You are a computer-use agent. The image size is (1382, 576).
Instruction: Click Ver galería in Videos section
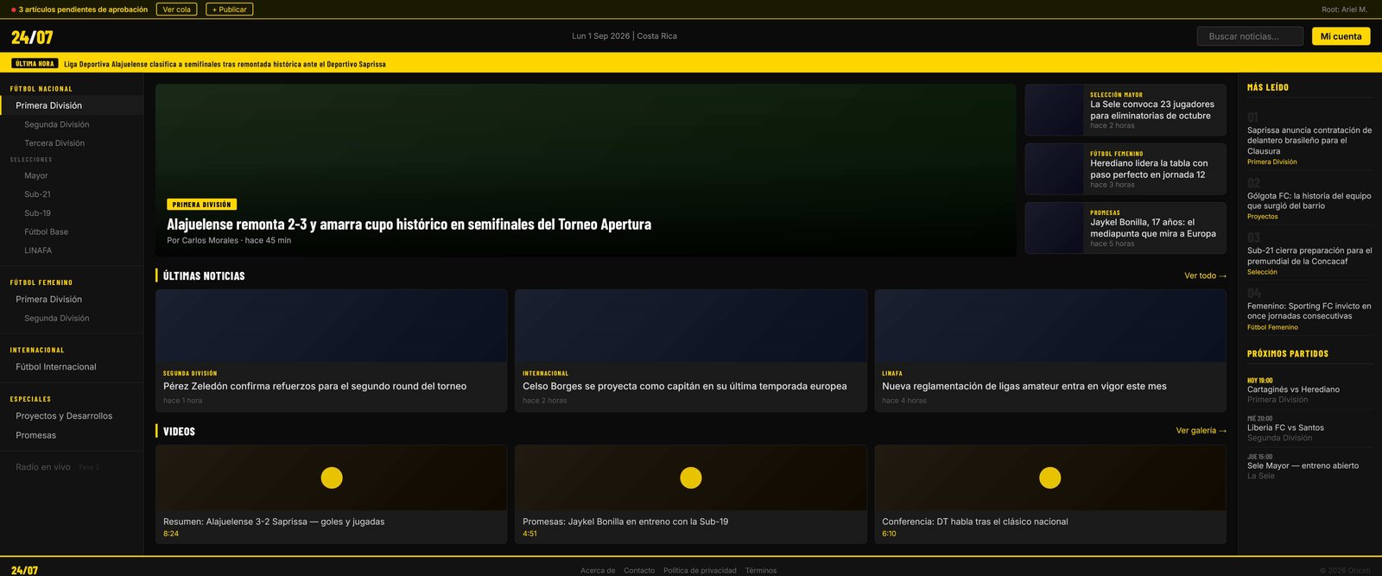1201,431
